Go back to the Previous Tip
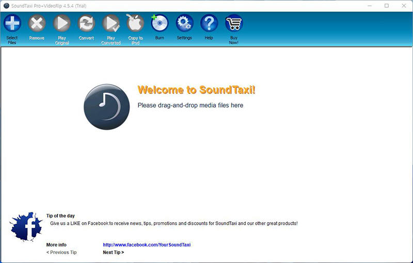 tap(61, 252)
